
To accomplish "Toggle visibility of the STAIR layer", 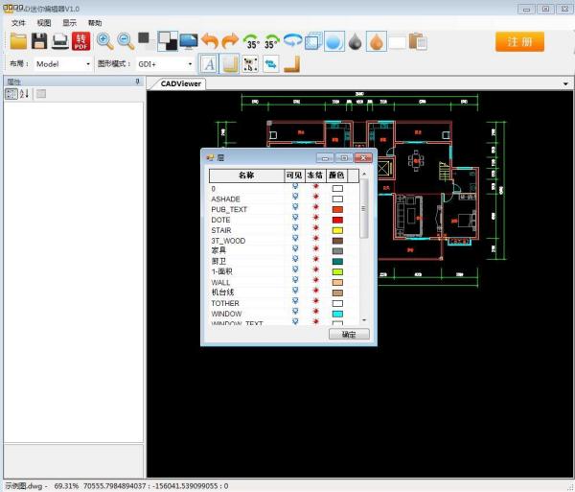I will [x=295, y=230].
